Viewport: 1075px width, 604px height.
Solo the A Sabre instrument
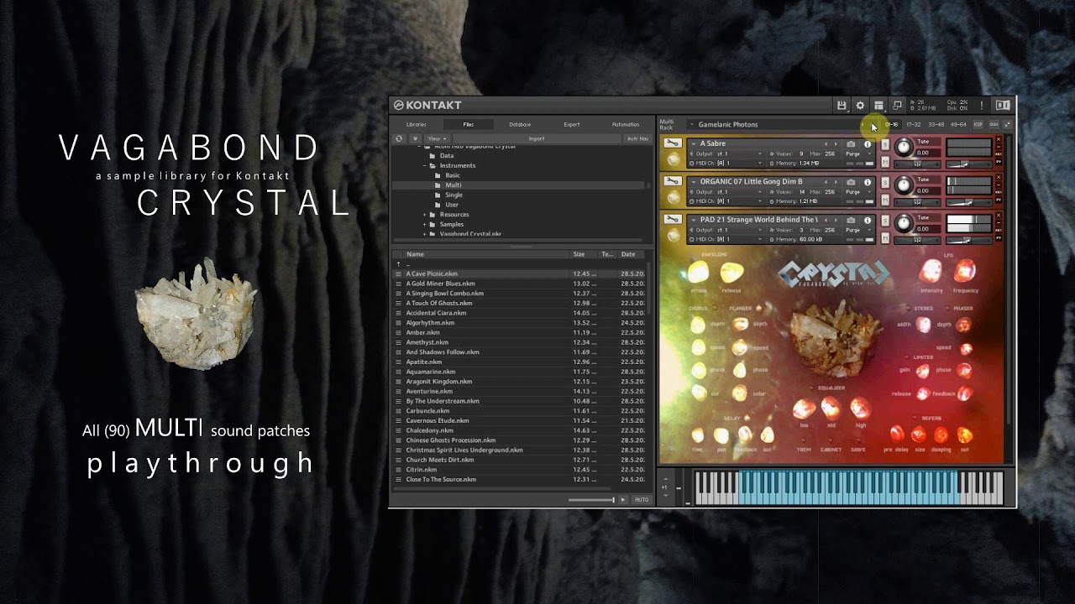[884, 144]
